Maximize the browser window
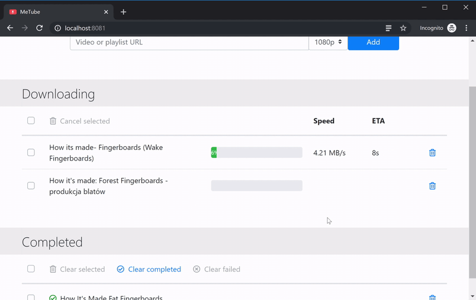This screenshot has height=300, width=476. [445, 7]
